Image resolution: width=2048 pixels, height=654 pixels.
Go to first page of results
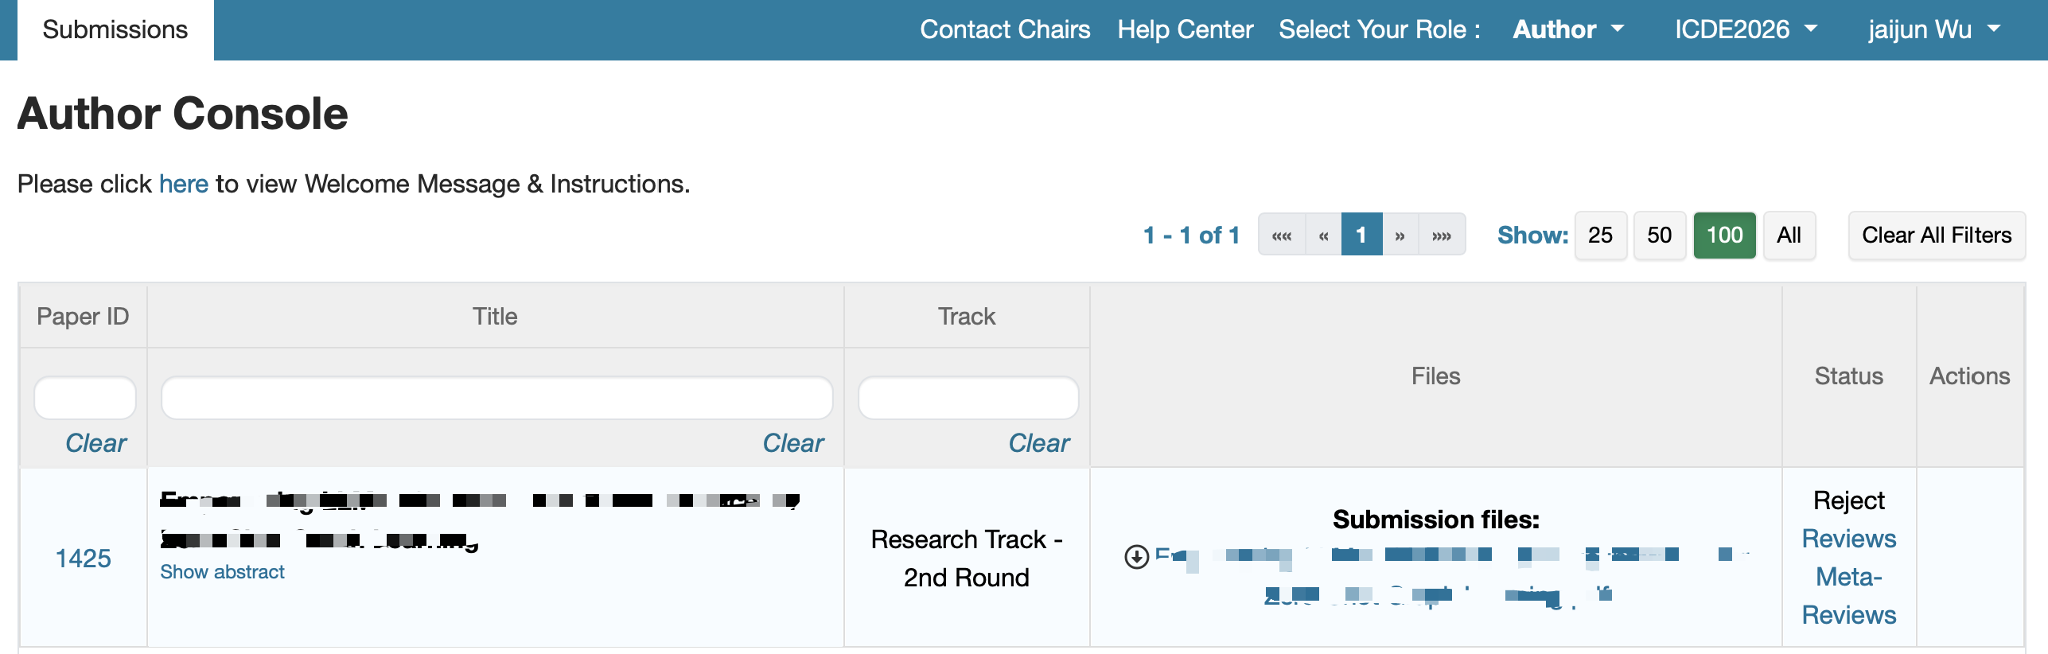coord(1282,236)
